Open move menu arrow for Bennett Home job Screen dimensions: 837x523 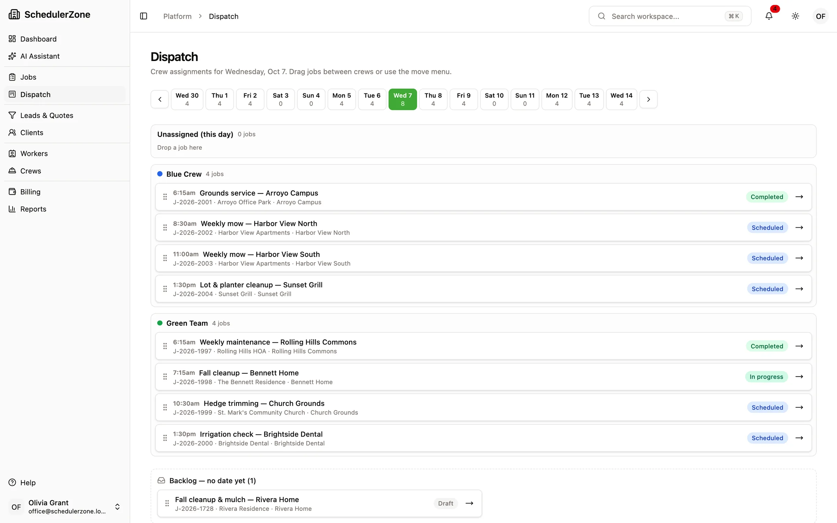(799, 377)
